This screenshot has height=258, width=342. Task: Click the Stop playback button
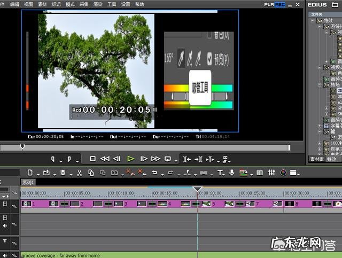coord(92,159)
